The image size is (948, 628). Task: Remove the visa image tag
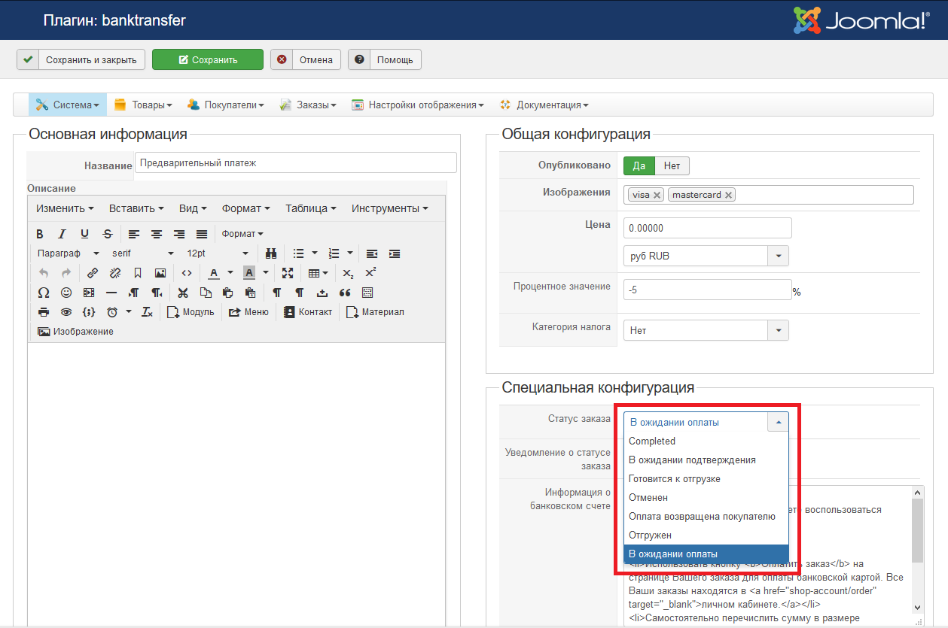click(657, 195)
